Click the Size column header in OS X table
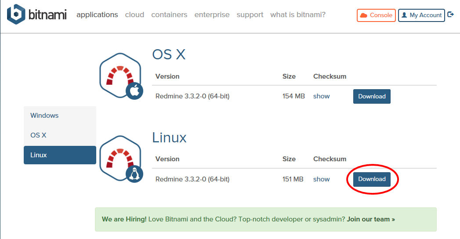Screen dimensions: 460x239 coord(289,76)
